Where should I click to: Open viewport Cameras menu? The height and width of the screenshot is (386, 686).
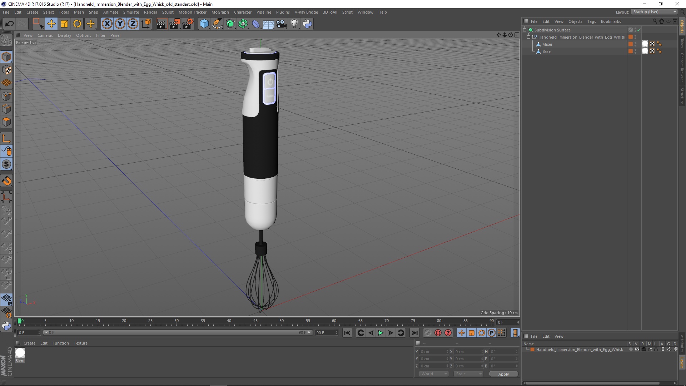(x=45, y=35)
